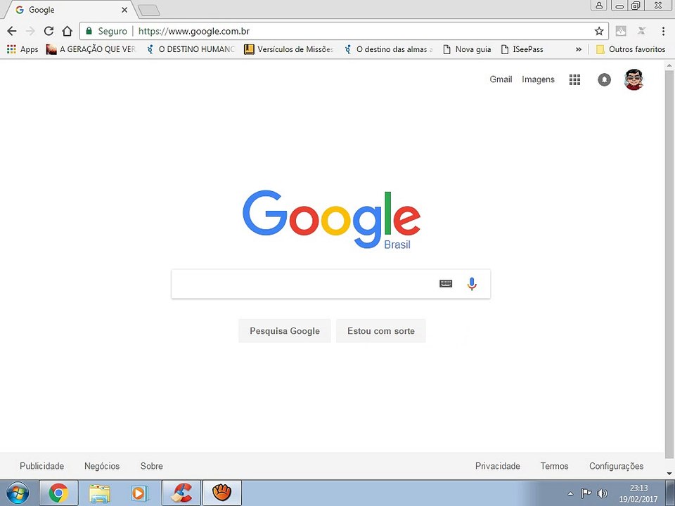Reload the page with the refresh icon

pos(49,31)
